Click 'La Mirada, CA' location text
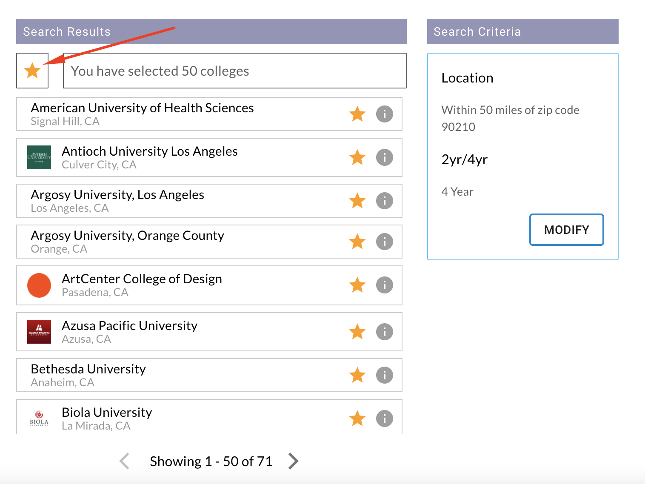The height and width of the screenshot is (484, 645). click(x=96, y=426)
